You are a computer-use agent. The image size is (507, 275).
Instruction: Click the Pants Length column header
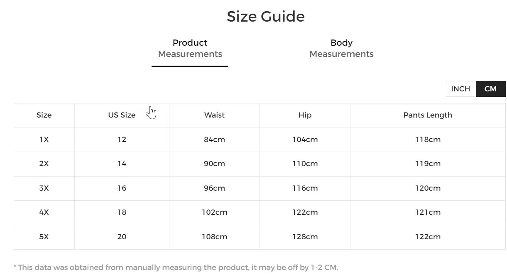pyautogui.click(x=428, y=115)
